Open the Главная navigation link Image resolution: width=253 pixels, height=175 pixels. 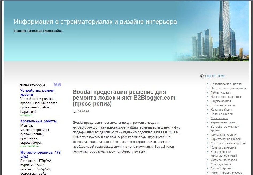point(20,31)
